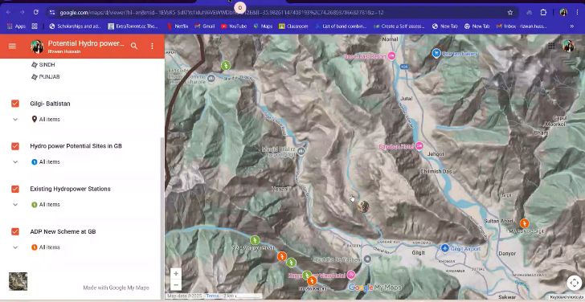Uncheck the Gilgit-Baltistan layer checkbox
585x302 pixels.
coord(15,104)
